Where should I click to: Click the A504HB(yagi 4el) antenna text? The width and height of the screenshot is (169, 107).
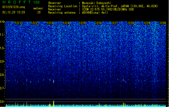[95, 13]
